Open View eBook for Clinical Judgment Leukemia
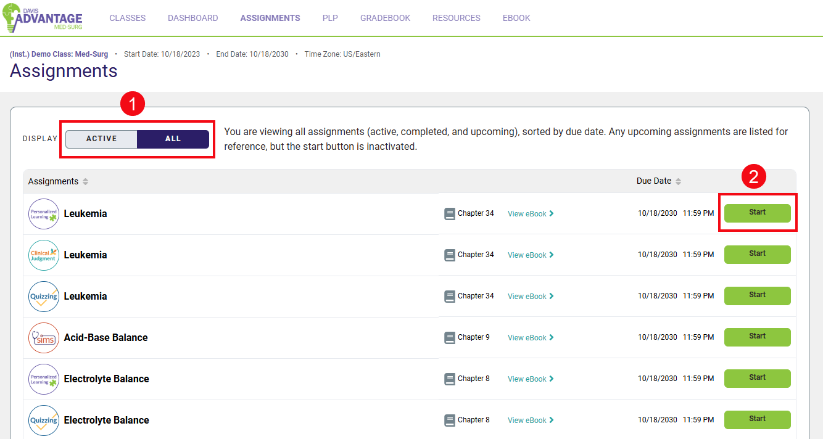Image resolution: width=823 pixels, height=439 pixels. coord(531,255)
